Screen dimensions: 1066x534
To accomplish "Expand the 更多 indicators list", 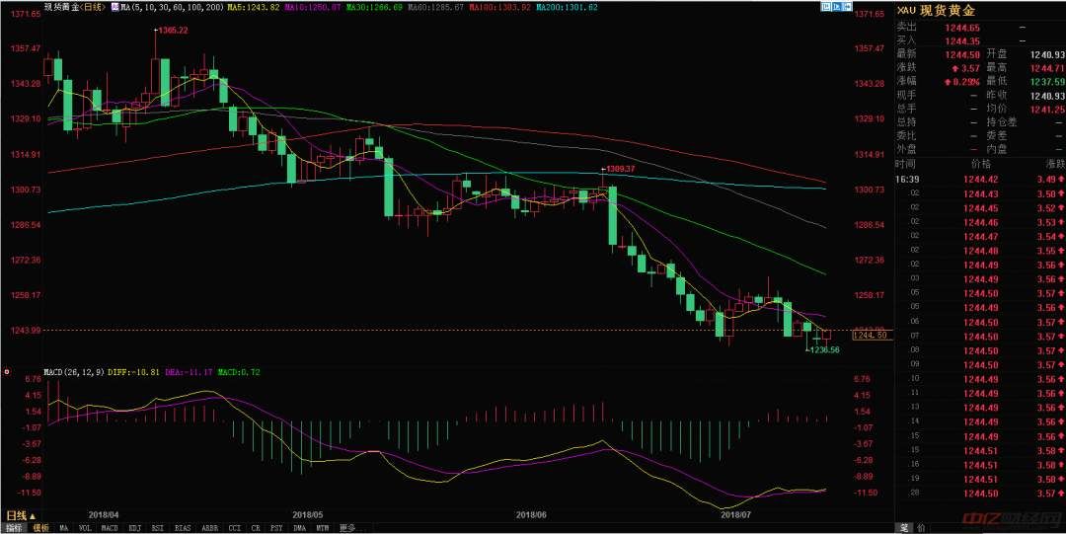I will (x=346, y=528).
